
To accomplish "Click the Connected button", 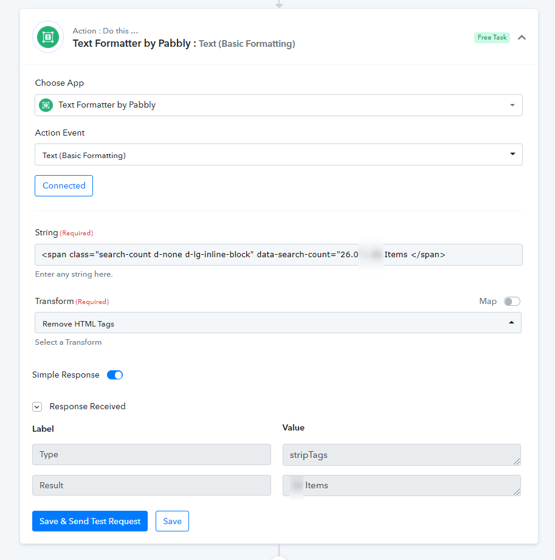I will click(x=64, y=185).
